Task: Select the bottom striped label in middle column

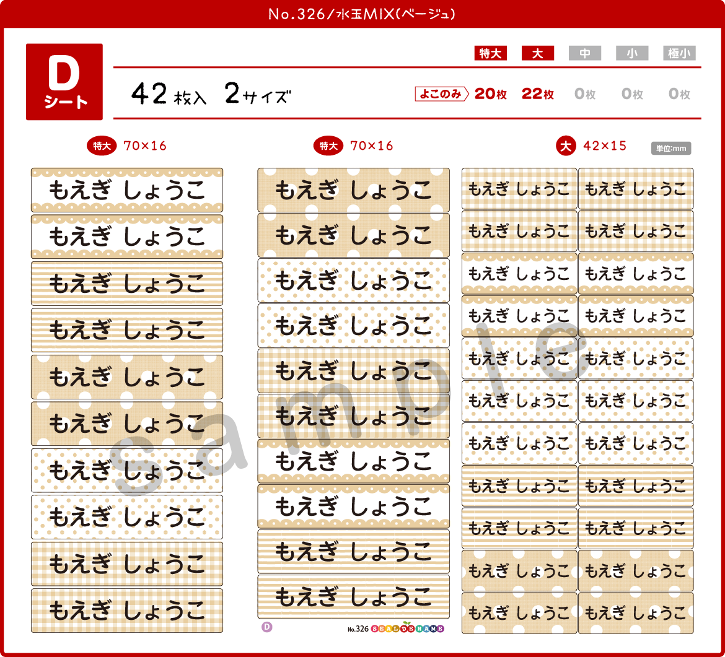Action: pos(354,596)
